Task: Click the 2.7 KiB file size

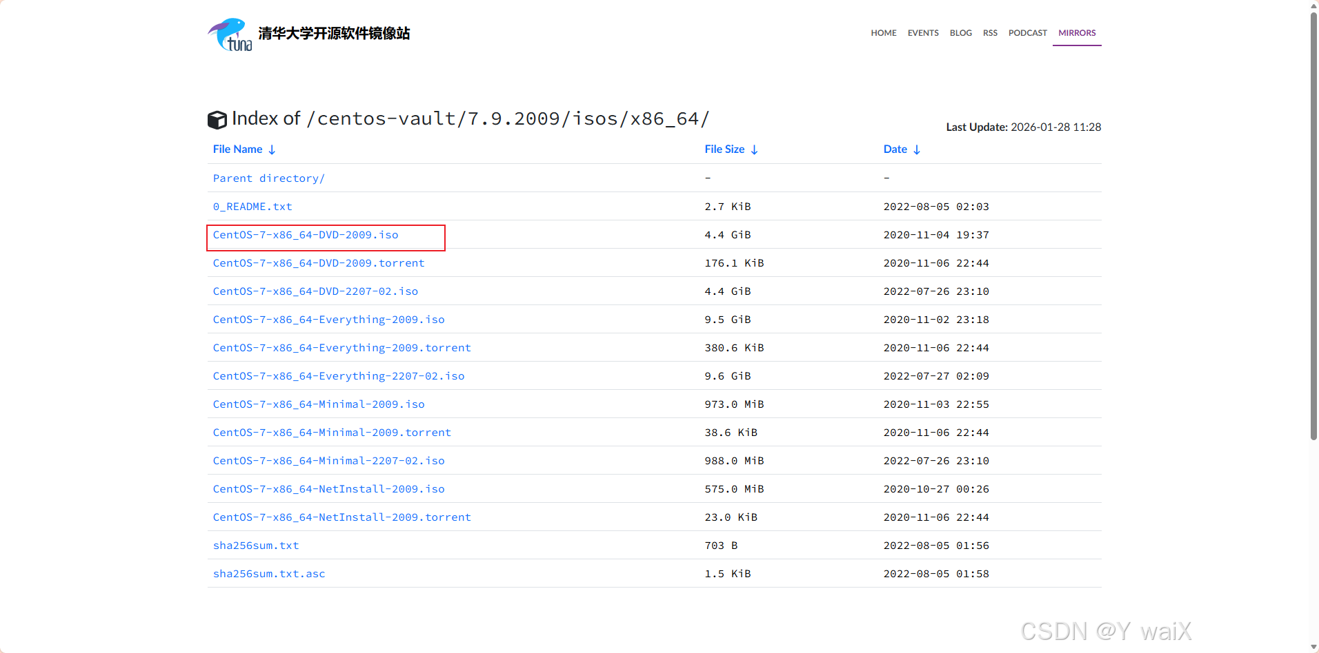Action: (728, 207)
